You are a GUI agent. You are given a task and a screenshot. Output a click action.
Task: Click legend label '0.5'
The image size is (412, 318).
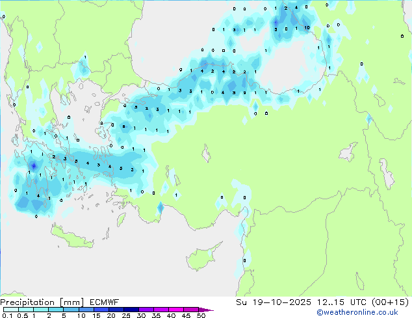click(22, 315)
